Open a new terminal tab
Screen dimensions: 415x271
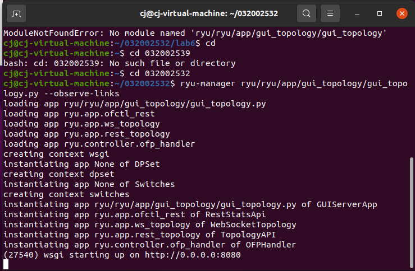pyautogui.click(x=16, y=13)
